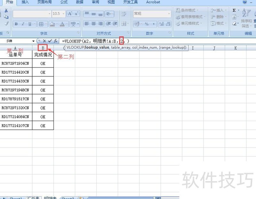Click the italic formatting icon
This screenshot has width=256, height=199.
pos(23,24)
